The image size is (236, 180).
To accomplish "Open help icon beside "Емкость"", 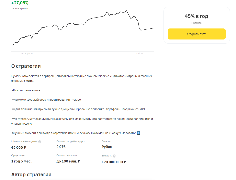I will tap(114, 156).
